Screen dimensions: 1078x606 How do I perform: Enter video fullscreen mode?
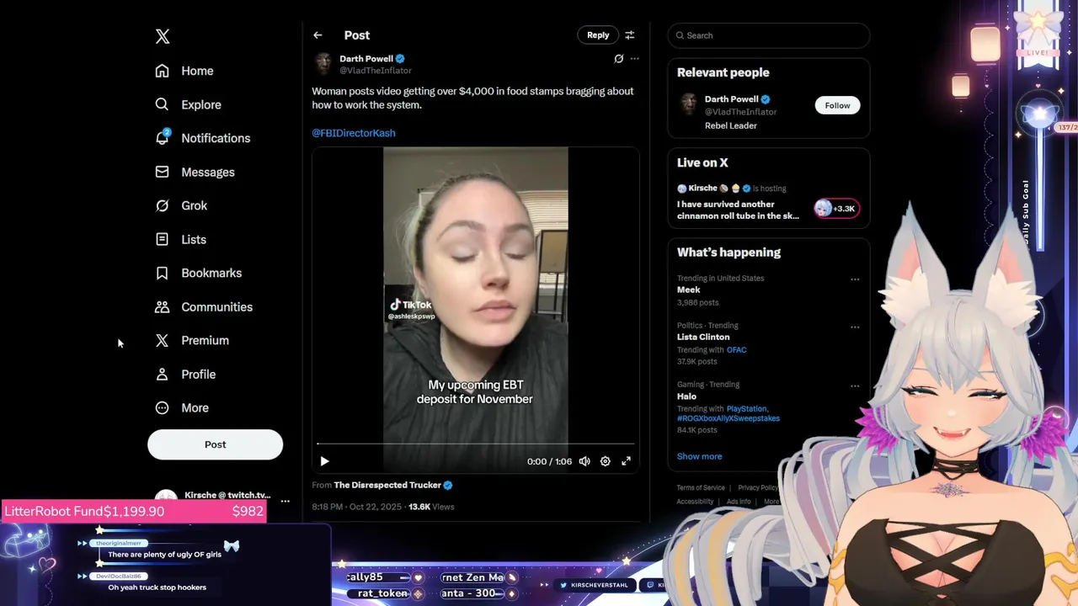point(626,461)
